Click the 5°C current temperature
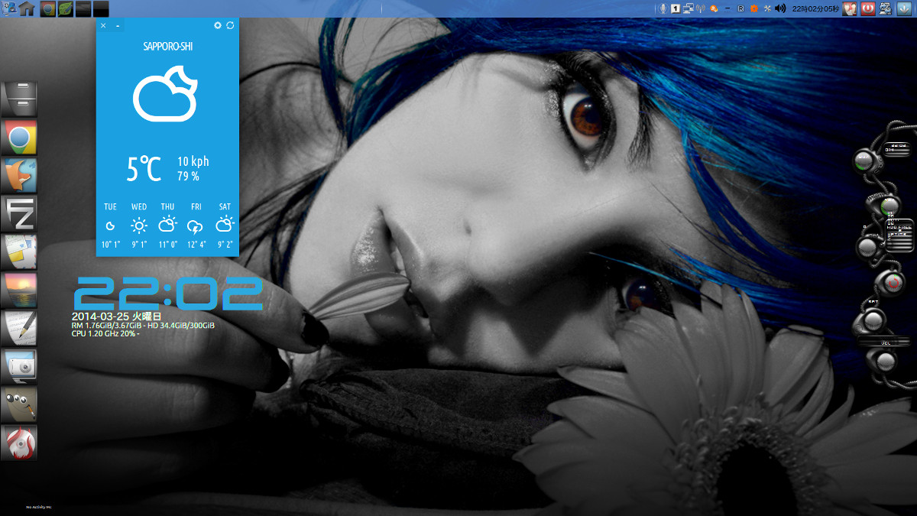 click(x=144, y=168)
